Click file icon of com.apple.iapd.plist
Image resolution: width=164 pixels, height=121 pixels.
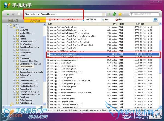(48, 96)
